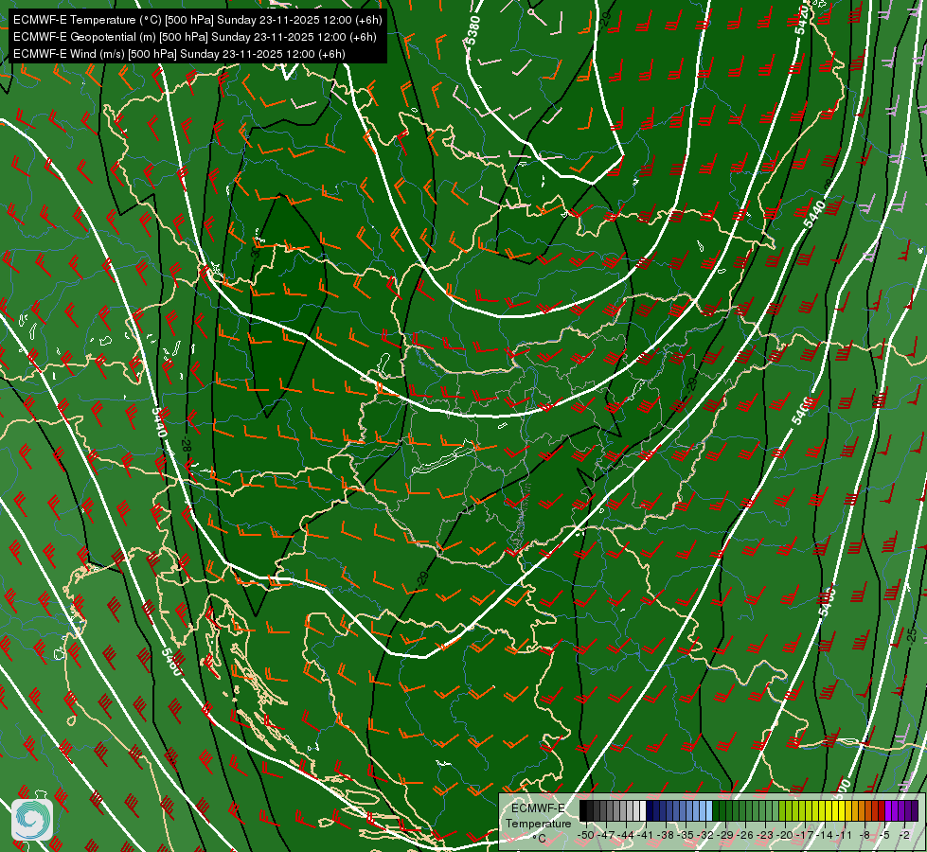Click the -50 value on the legend scale
Viewport: 927px width, 852px height.
tap(586, 835)
